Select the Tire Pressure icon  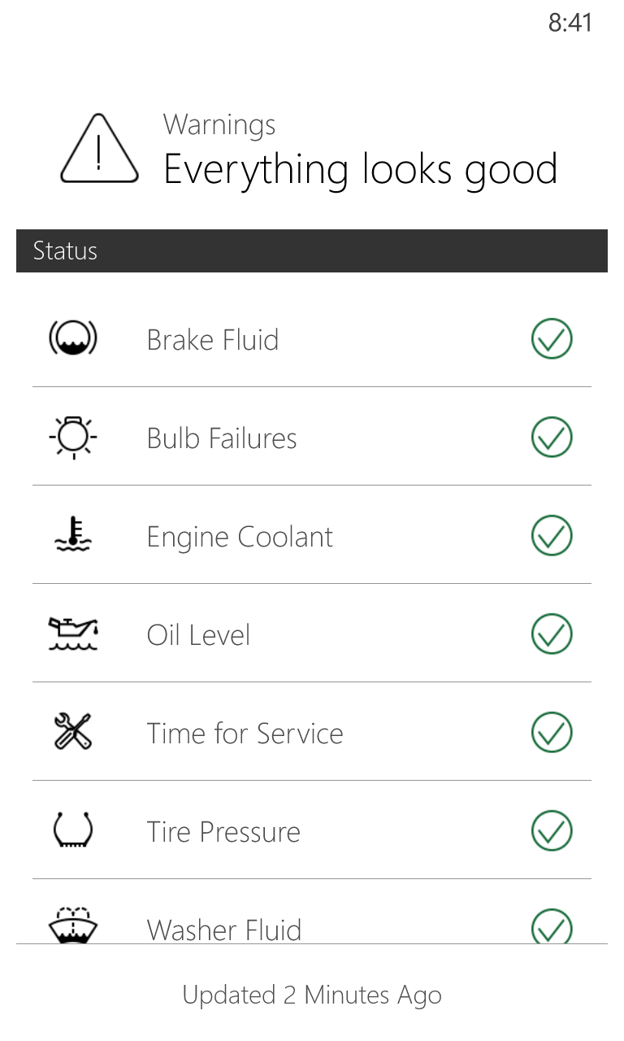(x=73, y=831)
